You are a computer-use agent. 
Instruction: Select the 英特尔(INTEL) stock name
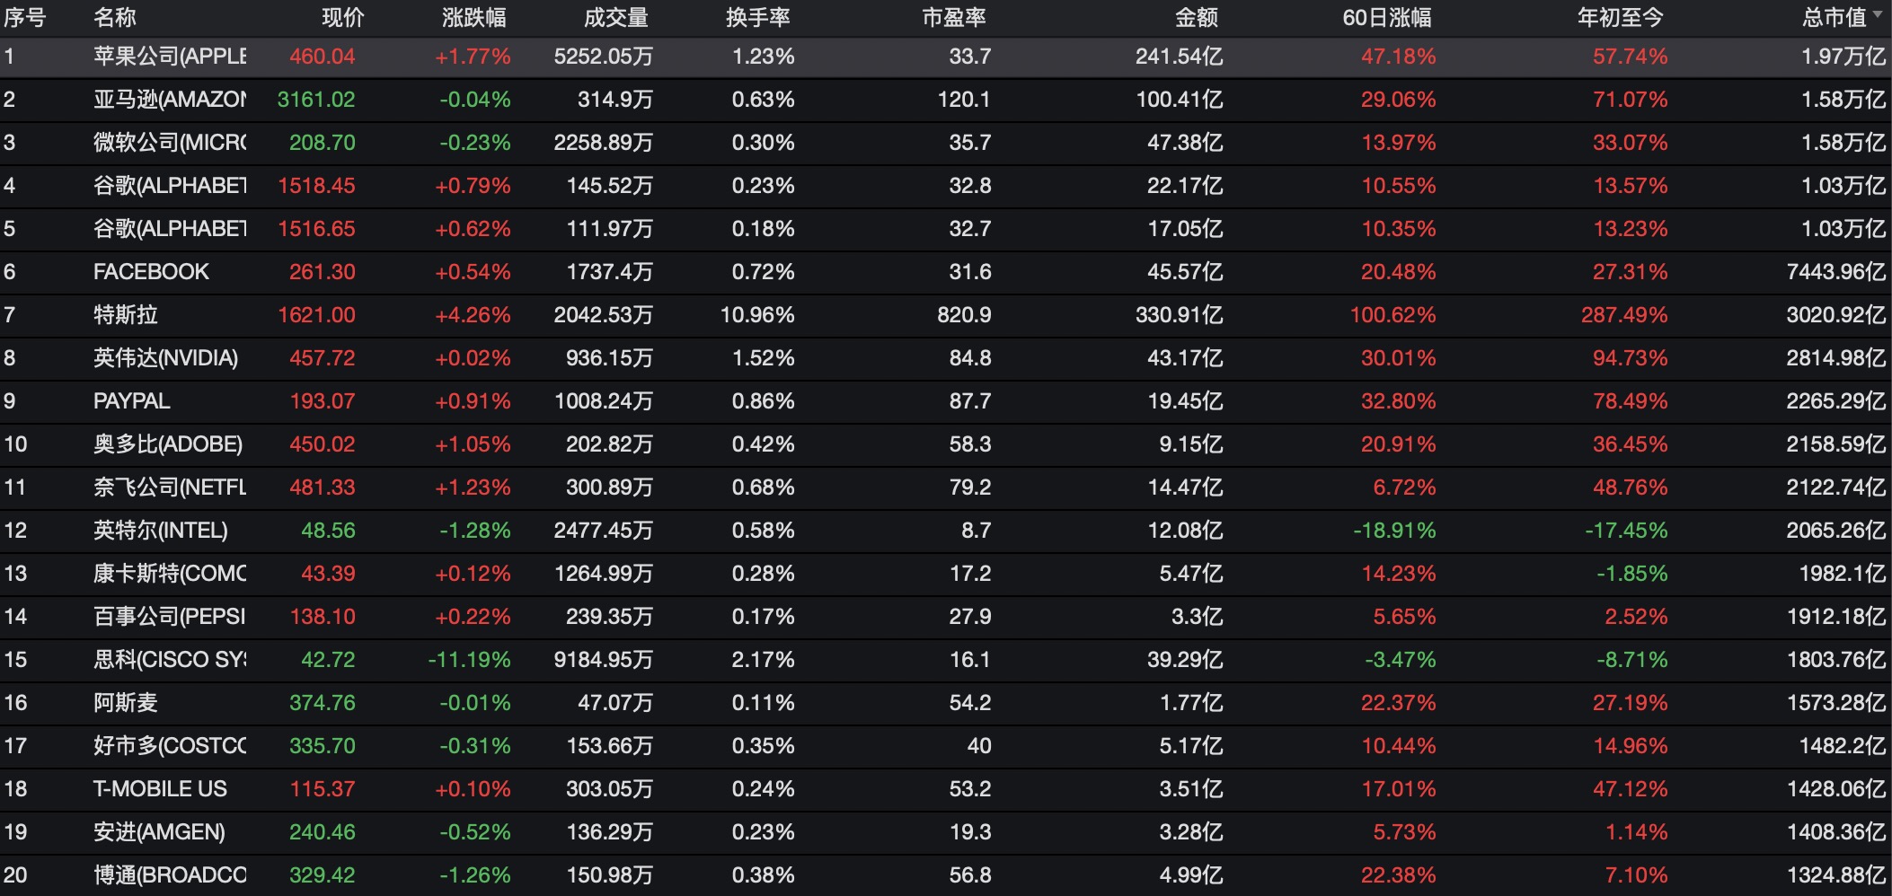pos(161,531)
